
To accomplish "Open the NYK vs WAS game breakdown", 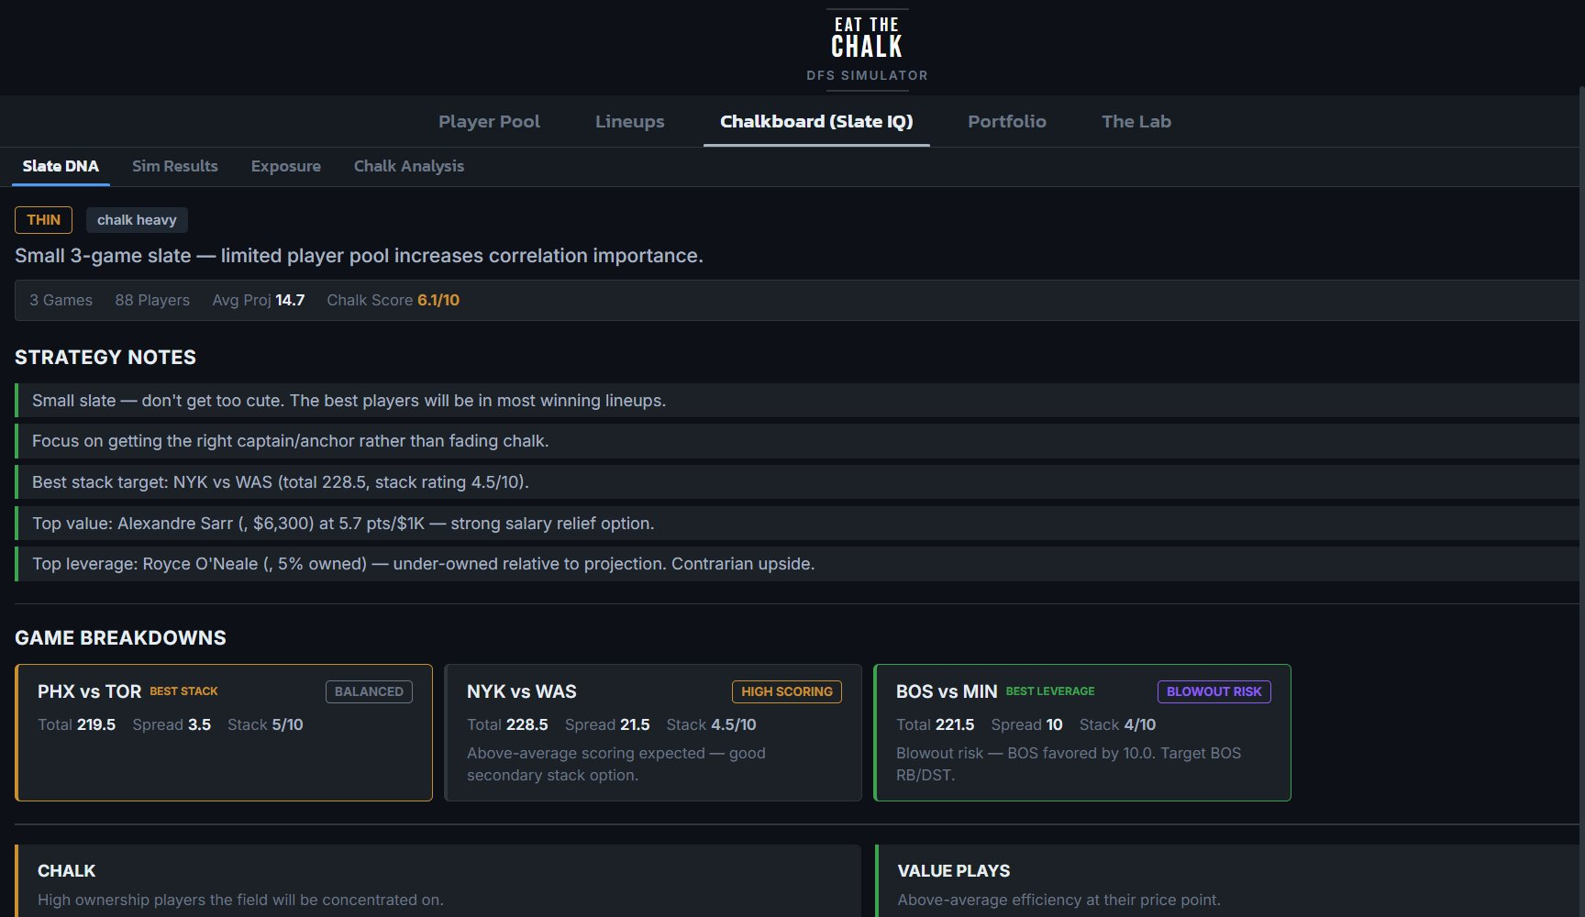I will coord(652,732).
